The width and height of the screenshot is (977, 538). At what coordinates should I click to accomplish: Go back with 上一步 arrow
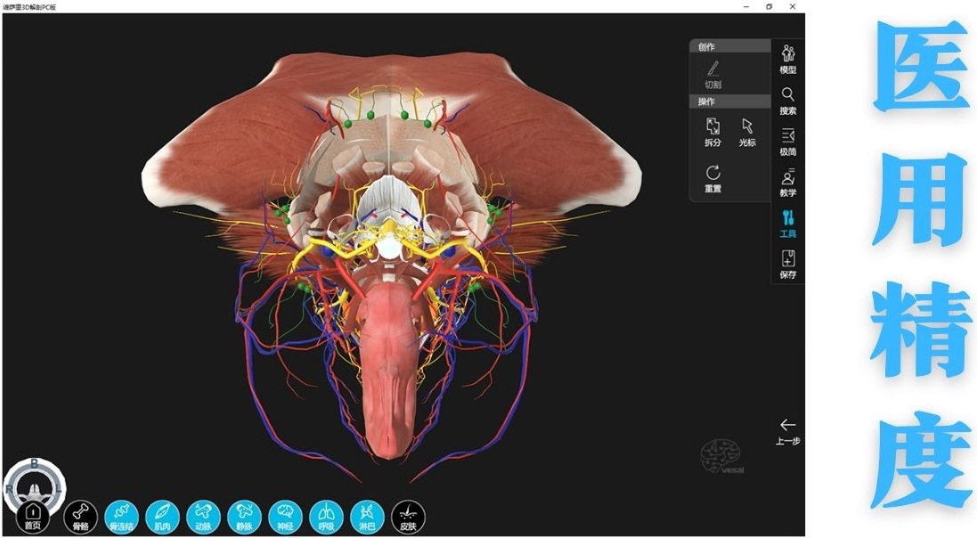pyautogui.click(x=787, y=431)
